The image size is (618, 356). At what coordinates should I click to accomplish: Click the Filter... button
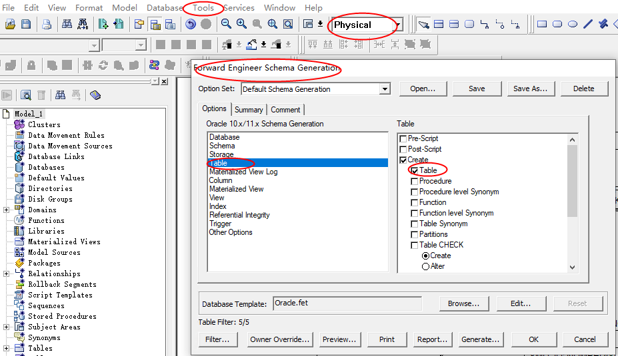coord(217,339)
